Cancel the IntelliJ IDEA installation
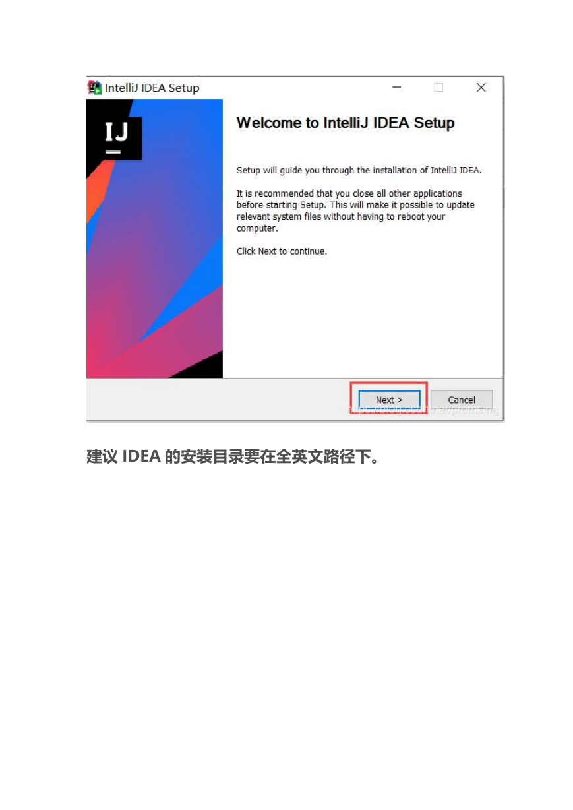The height and width of the screenshot is (810, 573). coord(462,400)
